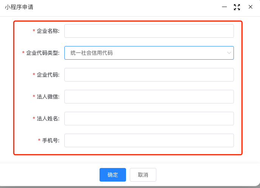Click the 法人微信 label
This screenshot has width=260, height=188.
48,97
